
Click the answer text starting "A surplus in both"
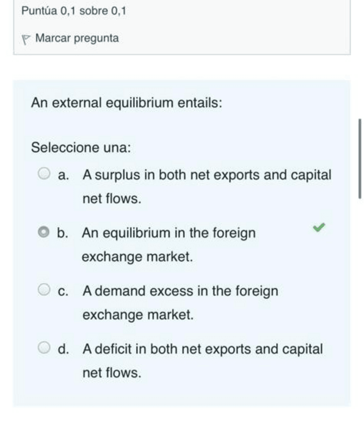click(x=206, y=175)
